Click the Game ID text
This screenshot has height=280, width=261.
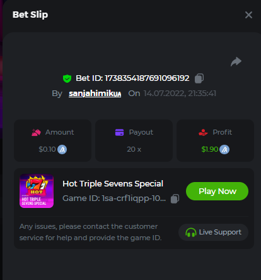click(114, 198)
